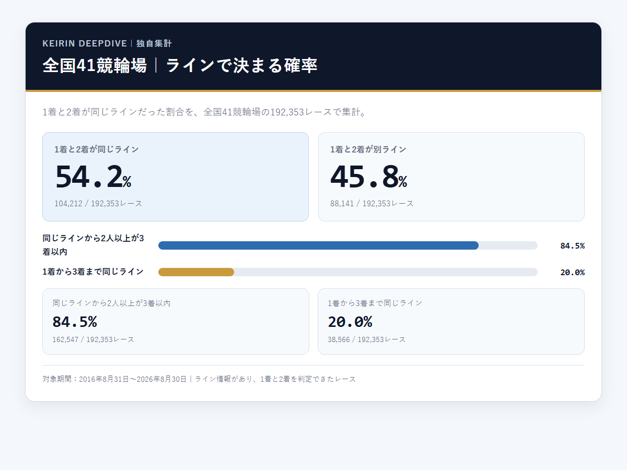Click the 84.5% figure in lower card
The width and height of the screenshot is (627, 470).
point(75,322)
